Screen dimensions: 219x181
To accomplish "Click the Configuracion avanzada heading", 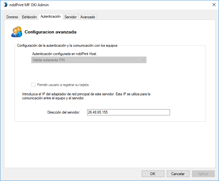I will (51, 32).
